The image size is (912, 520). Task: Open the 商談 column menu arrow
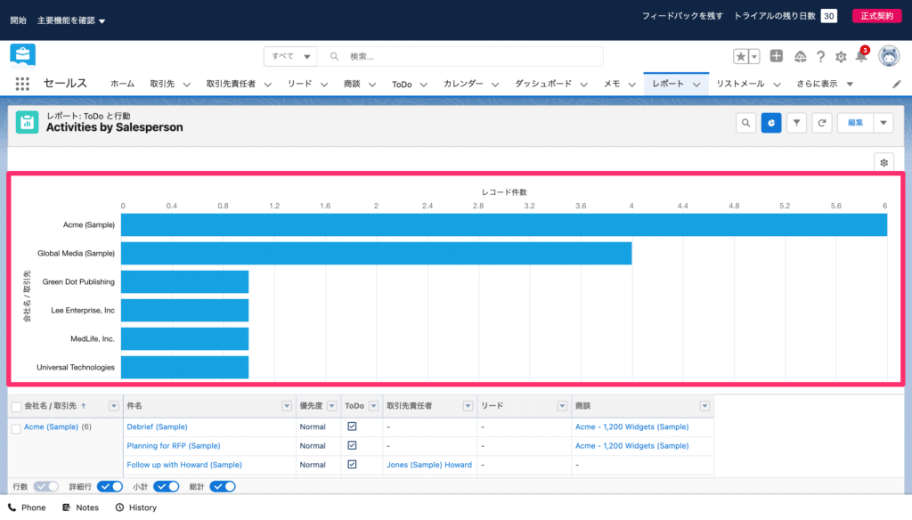(704, 406)
